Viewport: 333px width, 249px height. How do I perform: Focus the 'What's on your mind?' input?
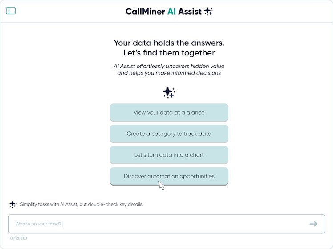pos(156,224)
